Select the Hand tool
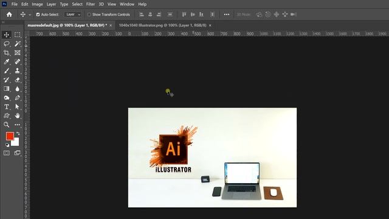This screenshot has height=219, width=389. (x=17, y=116)
